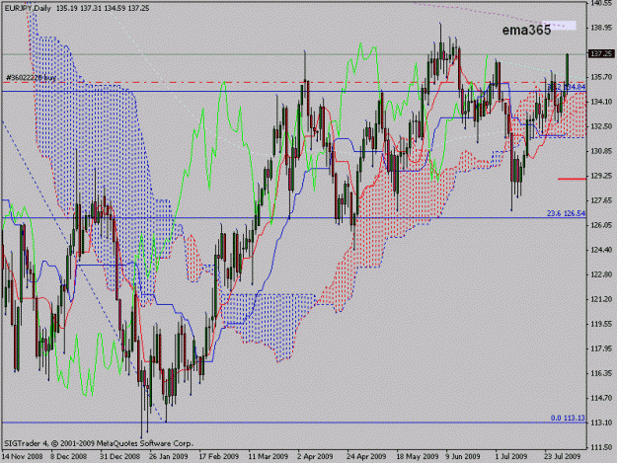
Task: Click the 111.50 price axis label
Action: 601,447
